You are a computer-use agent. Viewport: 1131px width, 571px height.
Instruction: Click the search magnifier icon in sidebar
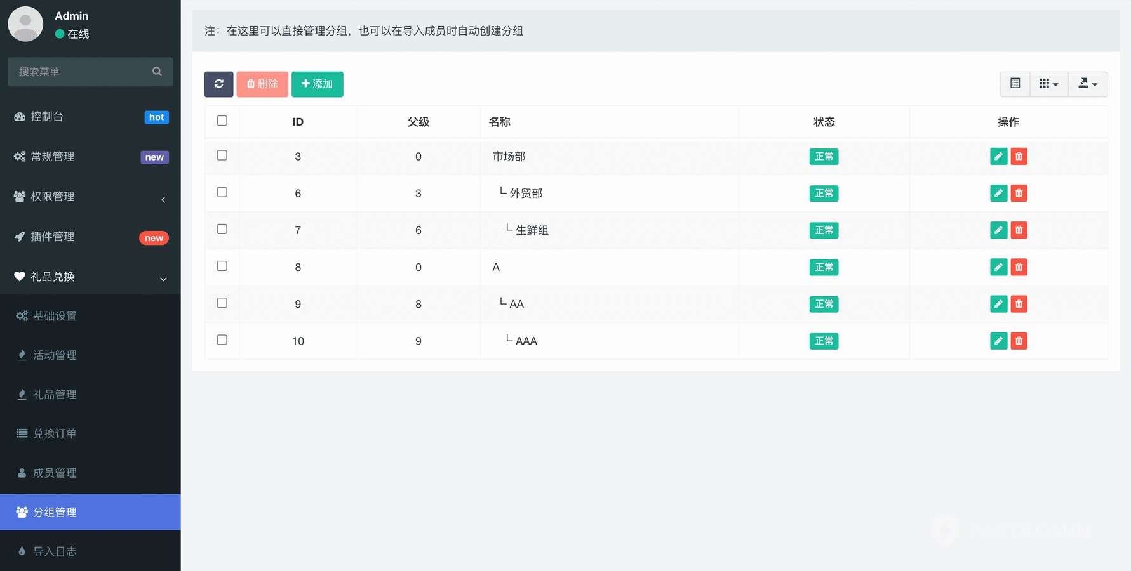tap(157, 72)
